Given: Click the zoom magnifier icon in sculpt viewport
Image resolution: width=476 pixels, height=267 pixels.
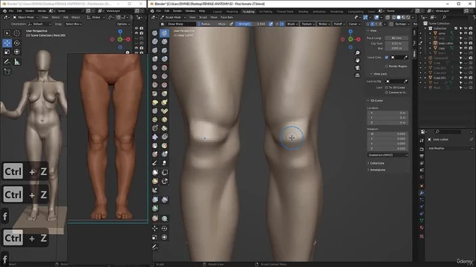Looking at the screenshot, I should point(358,53).
